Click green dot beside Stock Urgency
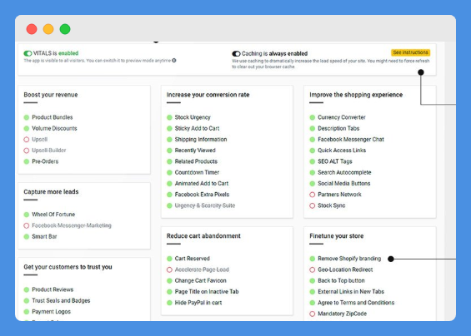 tap(169, 117)
